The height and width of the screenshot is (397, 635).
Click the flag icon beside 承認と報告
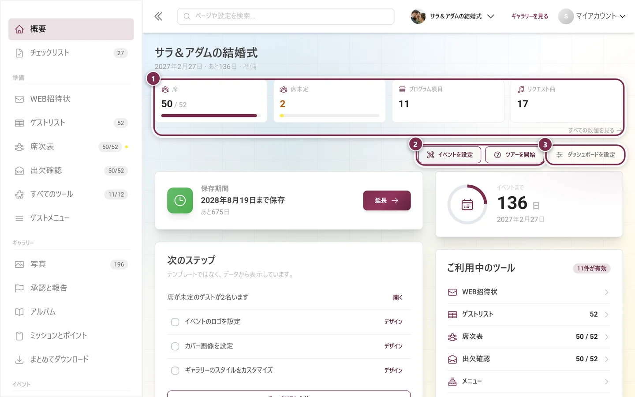[19, 288]
